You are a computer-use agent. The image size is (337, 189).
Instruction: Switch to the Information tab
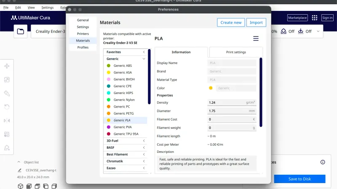pyautogui.click(x=181, y=52)
